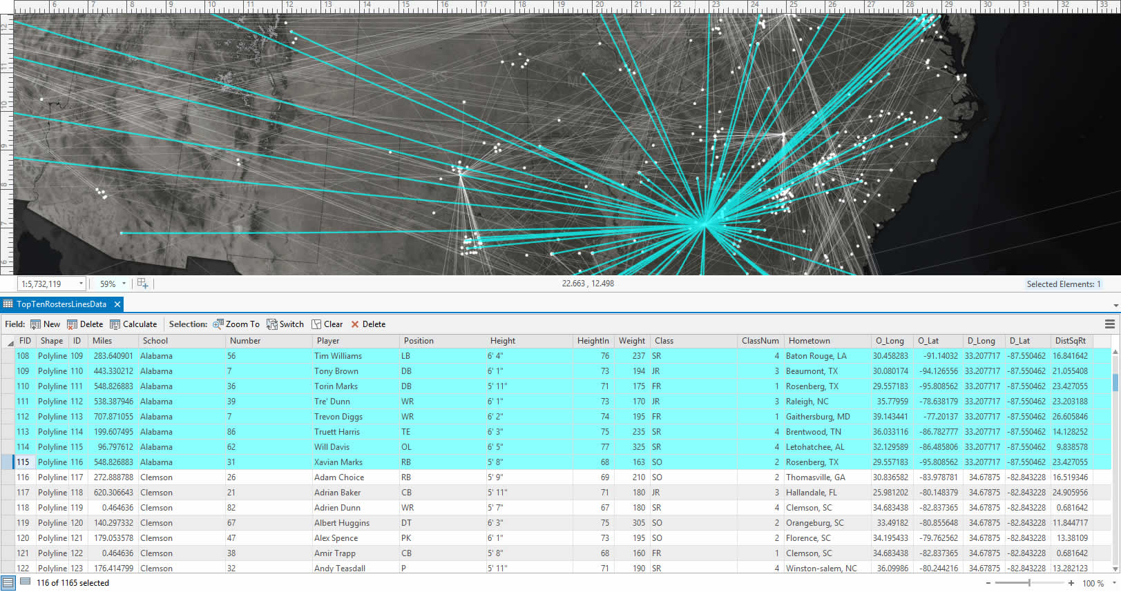Delete the field using the Field Delete button
The height and width of the screenshot is (592, 1121).
pyautogui.click(x=85, y=324)
